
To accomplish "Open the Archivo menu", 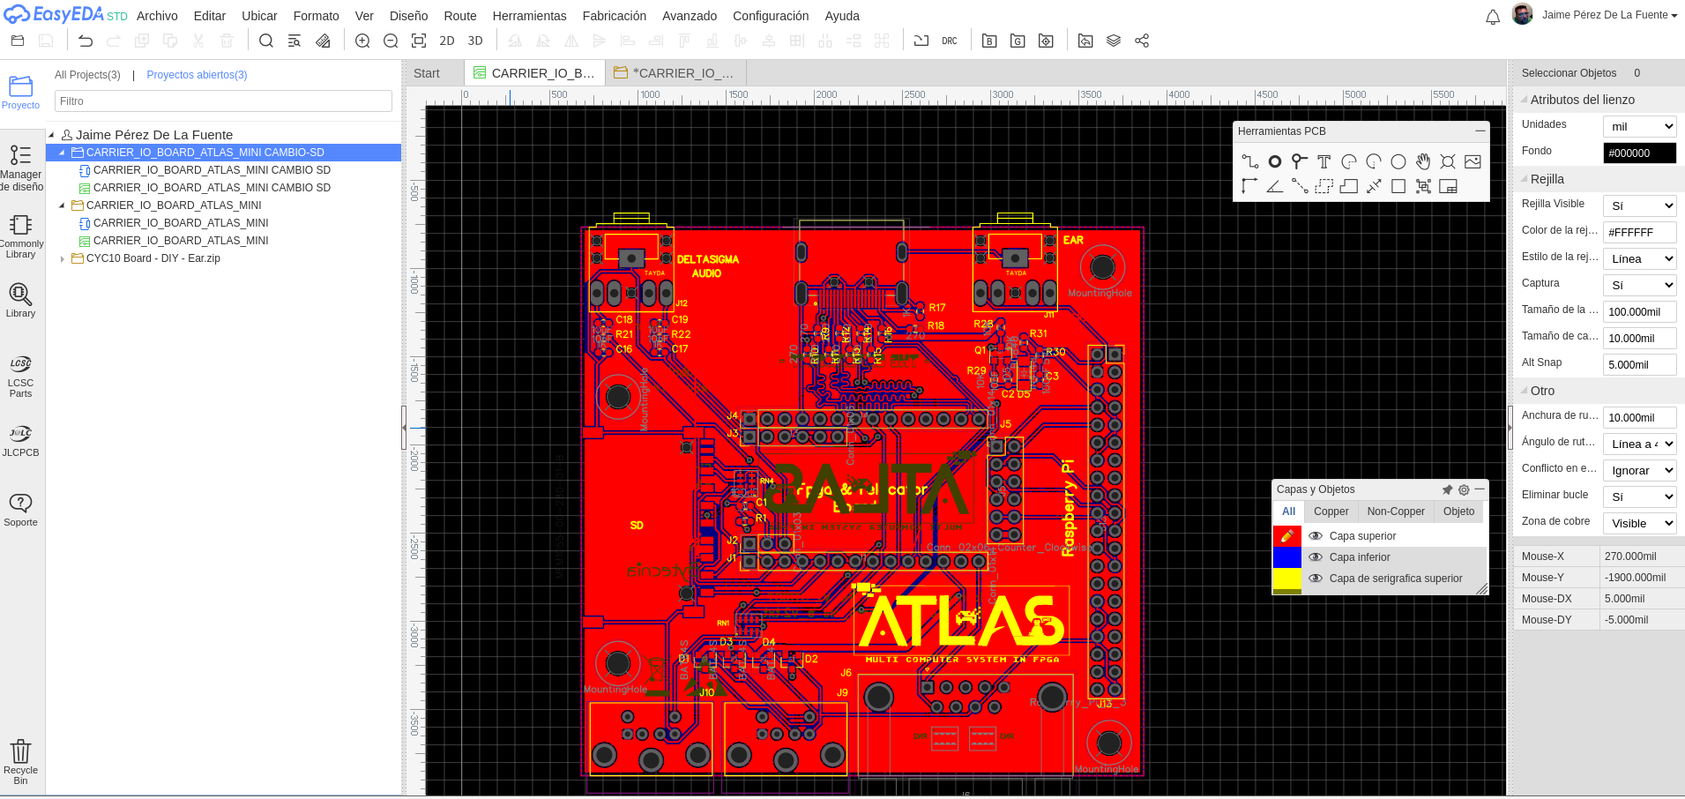I will point(157,16).
